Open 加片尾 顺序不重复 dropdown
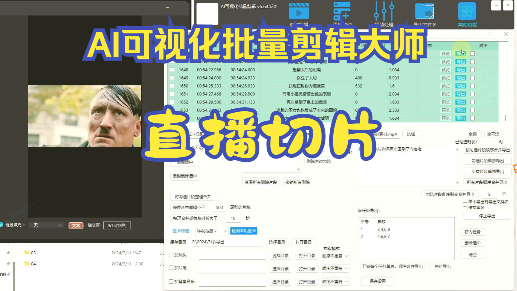 coord(335,268)
